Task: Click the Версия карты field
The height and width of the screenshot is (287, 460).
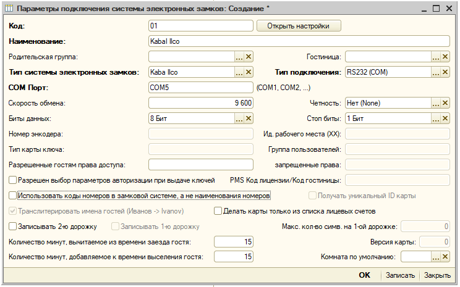Action: tap(435, 241)
